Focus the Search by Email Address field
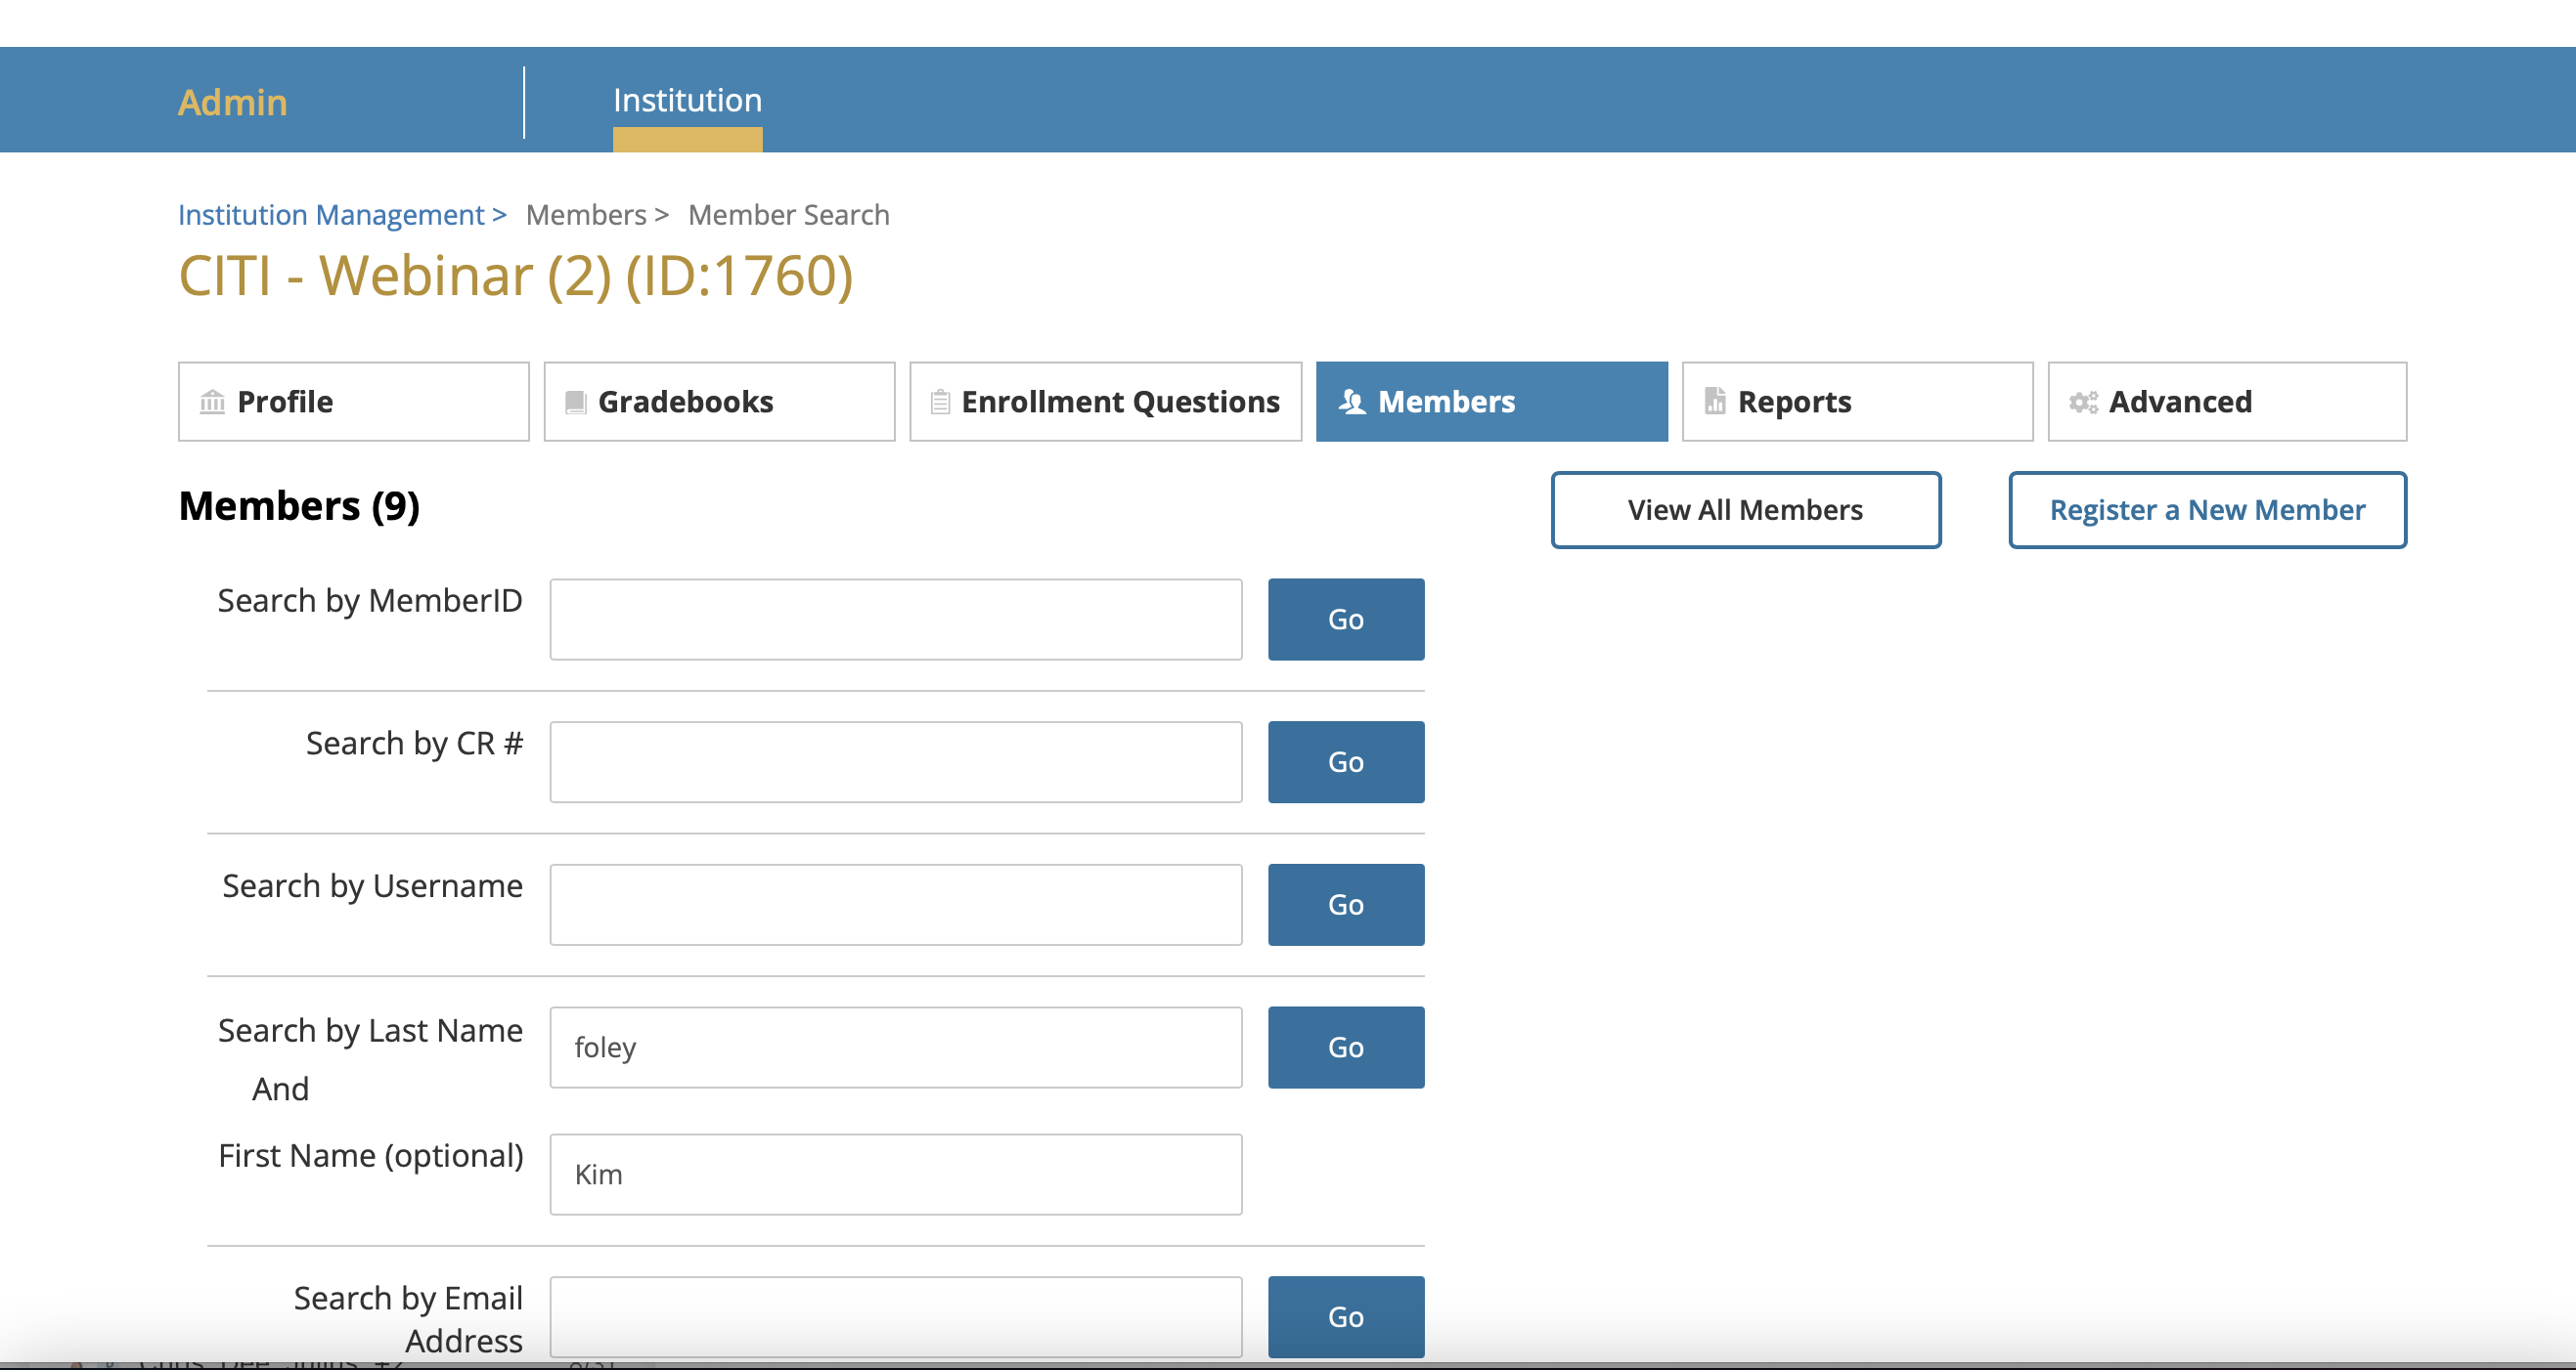Viewport: 2576px width, 1370px height. point(896,1317)
